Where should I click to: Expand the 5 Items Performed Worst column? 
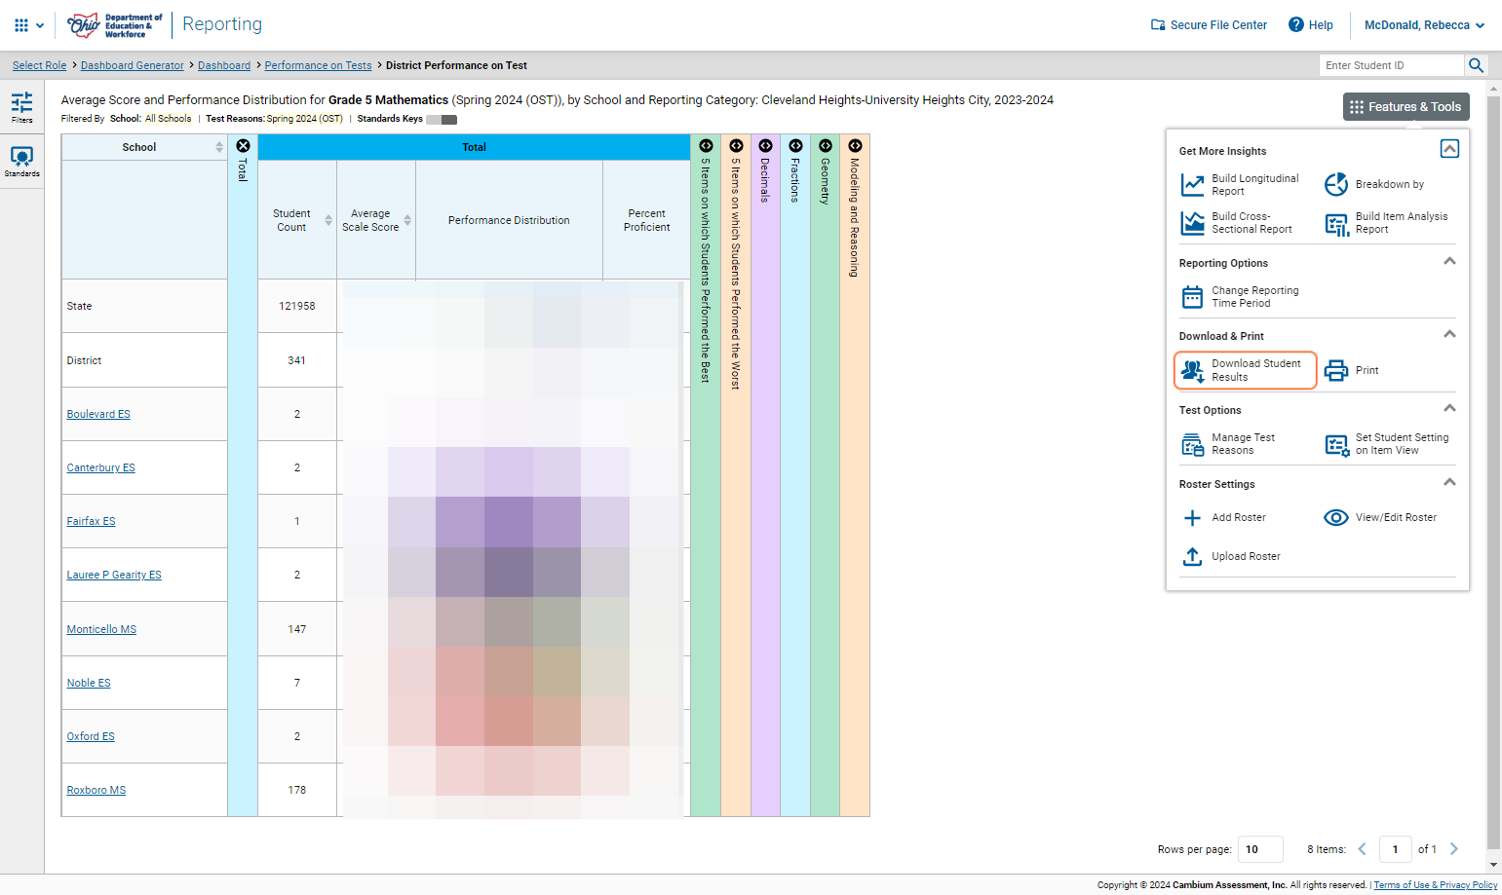click(x=736, y=146)
